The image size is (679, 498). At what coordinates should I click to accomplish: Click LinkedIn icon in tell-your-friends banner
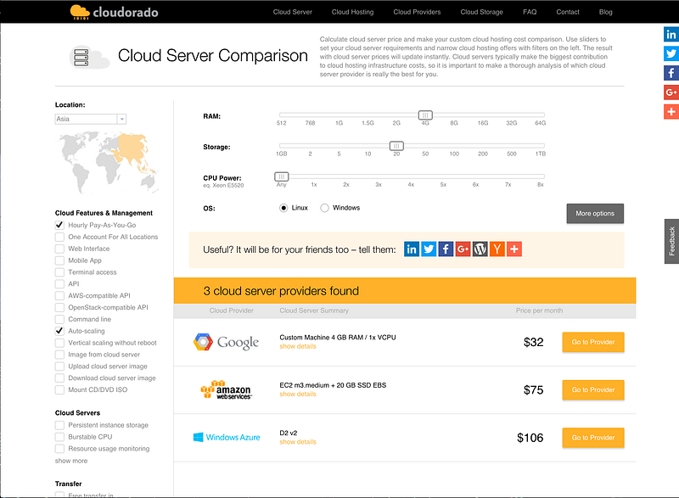click(412, 249)
